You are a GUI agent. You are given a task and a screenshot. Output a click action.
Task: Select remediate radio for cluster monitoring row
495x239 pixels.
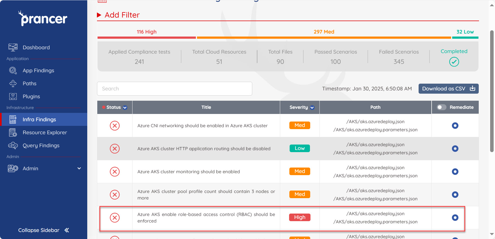455,172
